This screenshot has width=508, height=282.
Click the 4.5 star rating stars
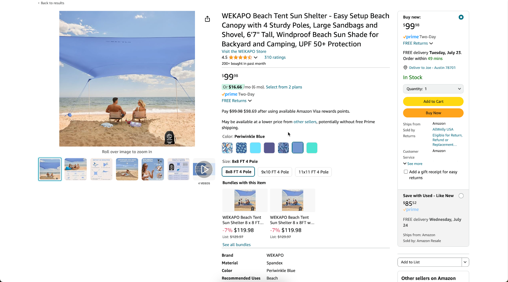tap(240, 57)
